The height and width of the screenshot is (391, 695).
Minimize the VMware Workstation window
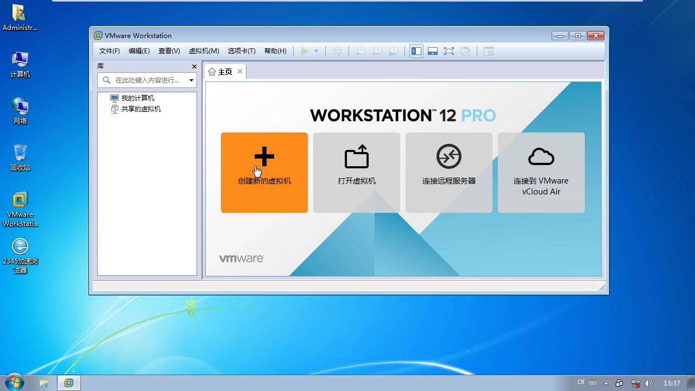[x=560, y=36]
